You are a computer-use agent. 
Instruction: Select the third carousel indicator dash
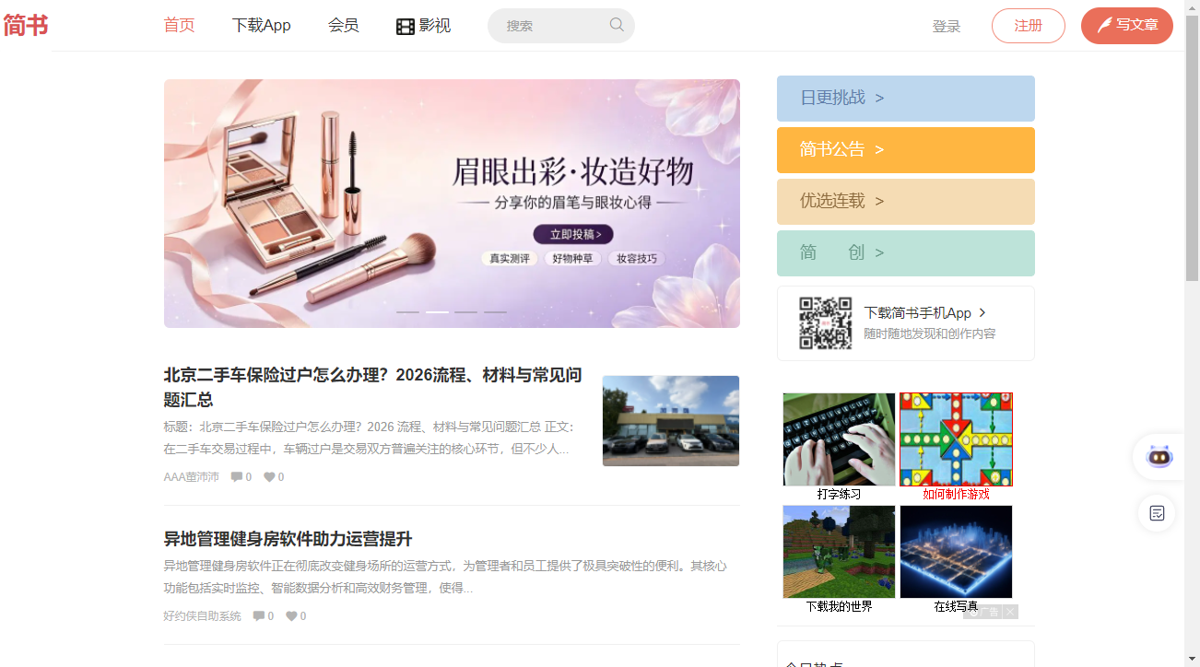pos(466,312)
